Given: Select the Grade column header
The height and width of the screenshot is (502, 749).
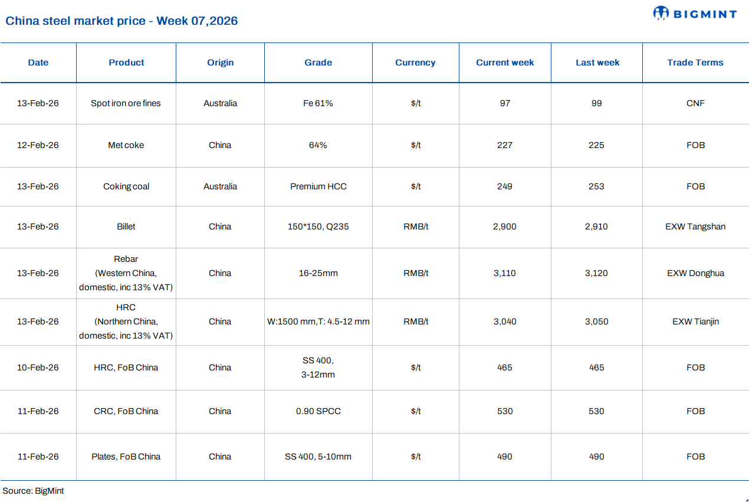Looking at the screenshot, I should point(318,63).
